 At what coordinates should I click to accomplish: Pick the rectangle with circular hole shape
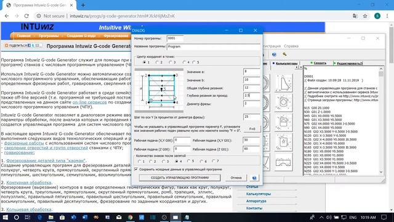coord(283,103)
